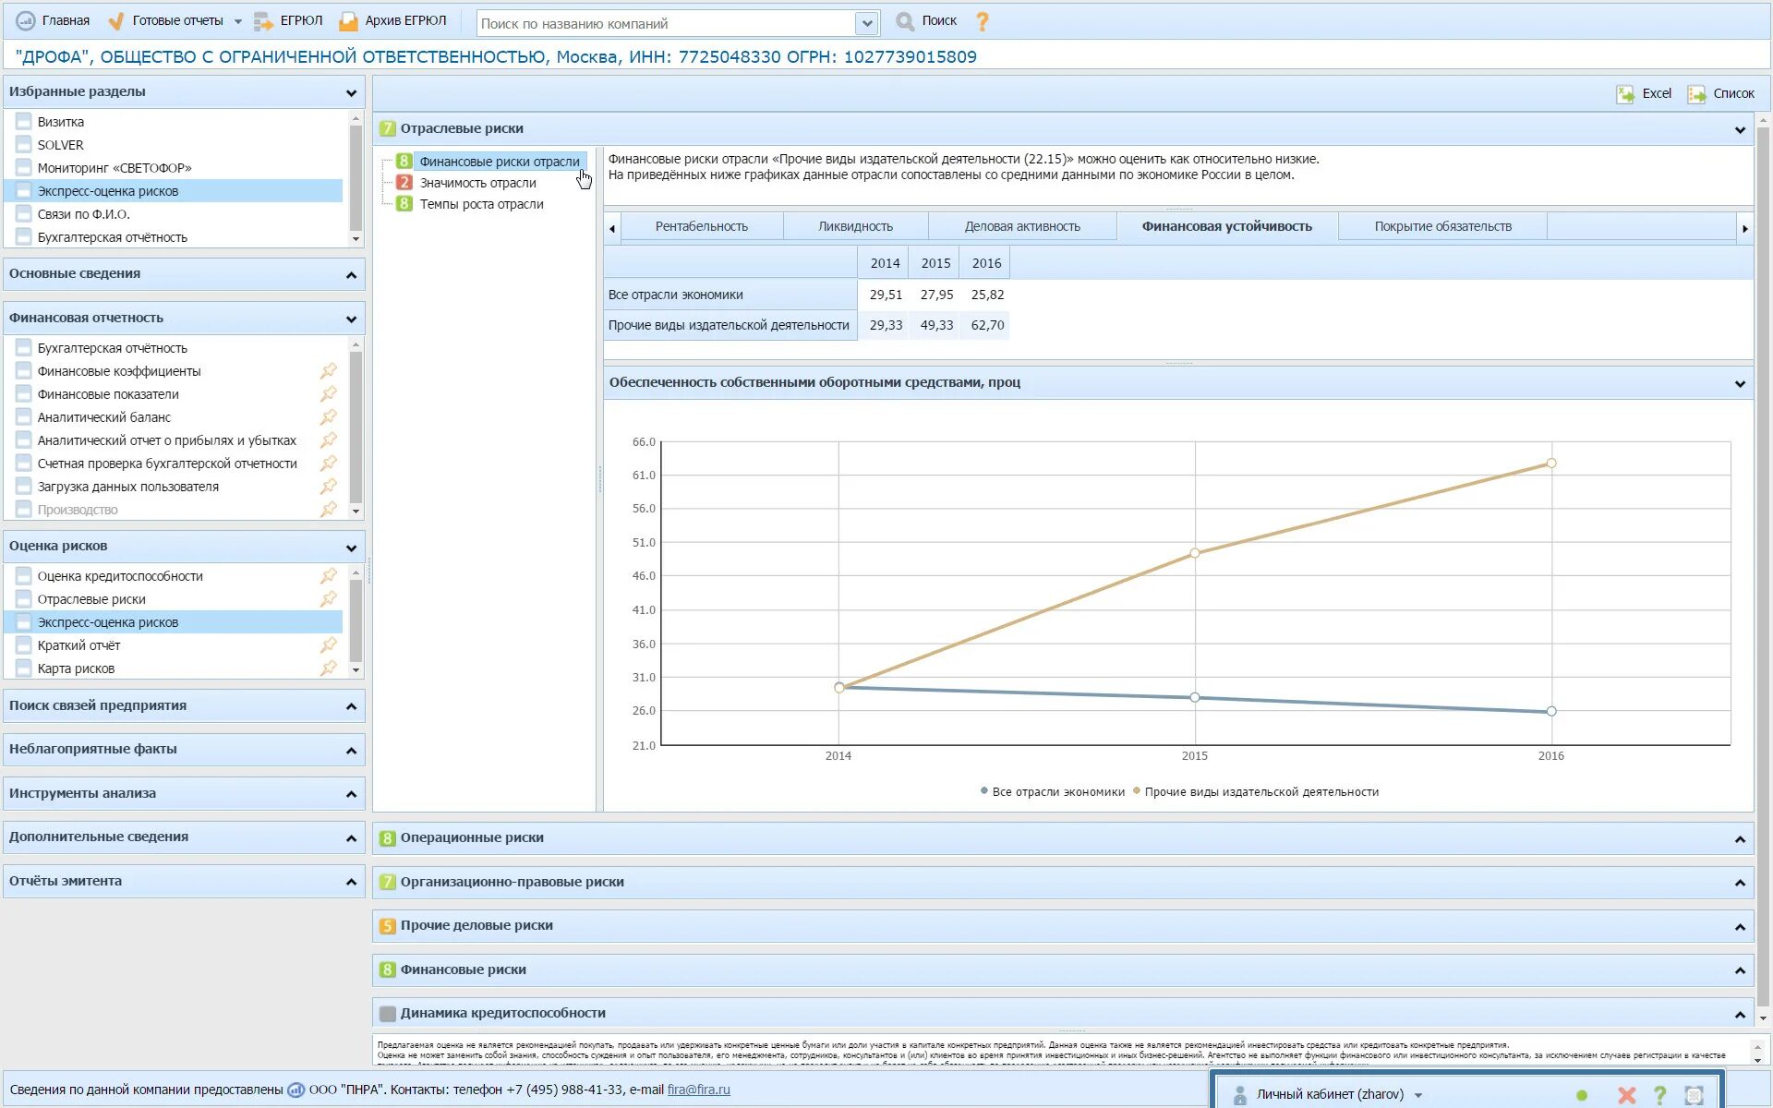This screenshot has height=1108, width=1773.
Task: Click the orange question mark help icon
Action: point(983,21)
